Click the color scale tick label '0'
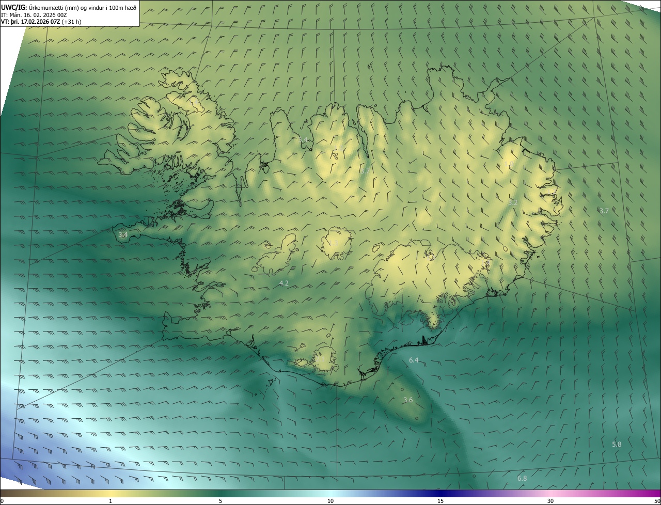Image resolution: width=661 pixels, height=505 pixels. [2, 501]
